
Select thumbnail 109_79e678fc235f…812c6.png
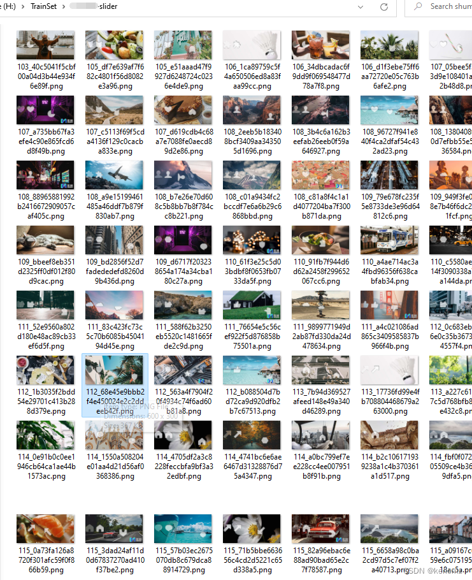tap(390, 175)
